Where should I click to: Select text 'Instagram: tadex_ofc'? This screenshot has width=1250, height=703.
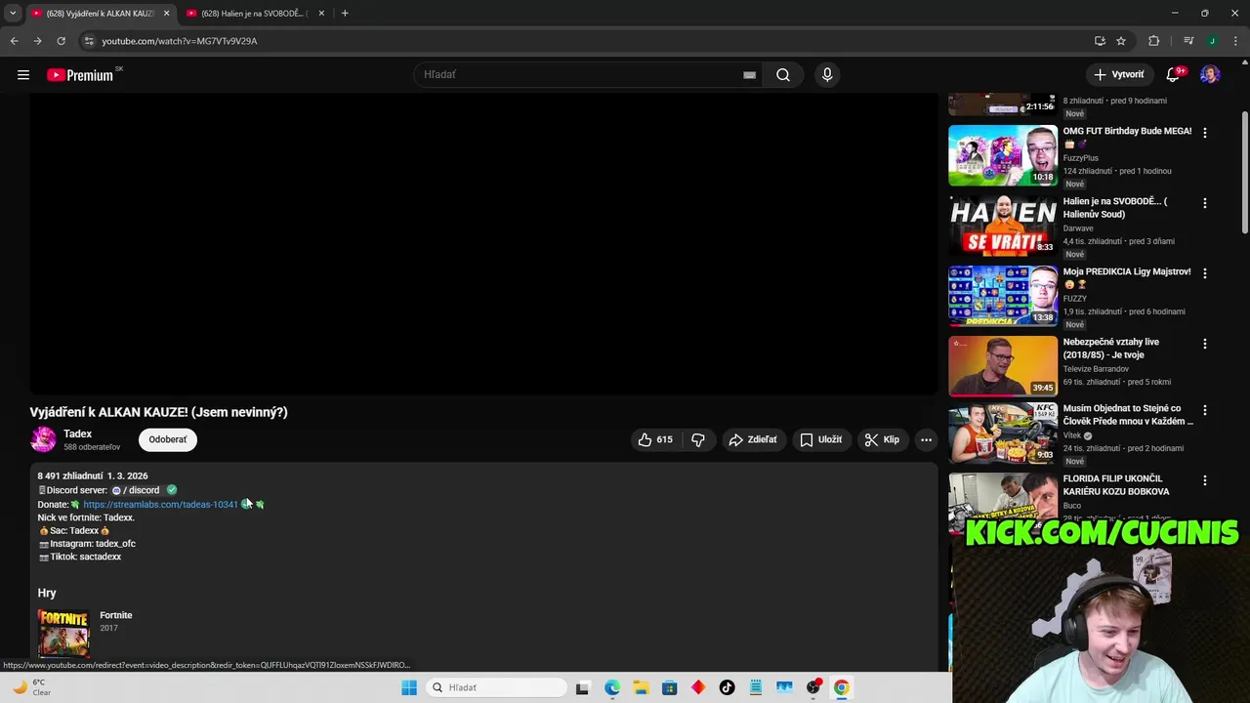[93, 544]
